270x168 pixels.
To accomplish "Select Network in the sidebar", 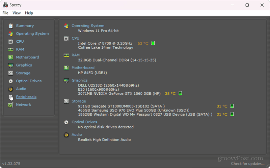I will coord(24,104).
